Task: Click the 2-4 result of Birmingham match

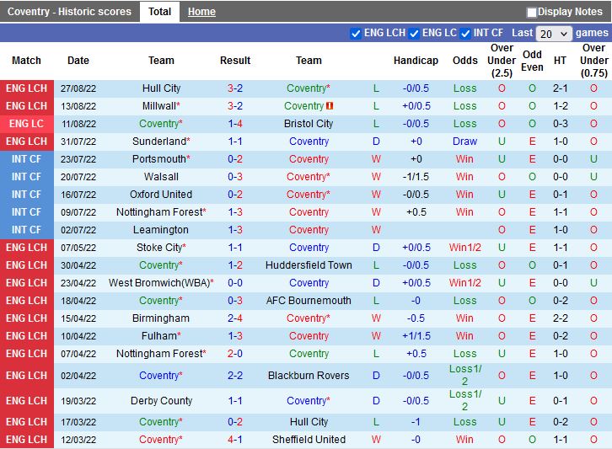Action: coord(235,318)
